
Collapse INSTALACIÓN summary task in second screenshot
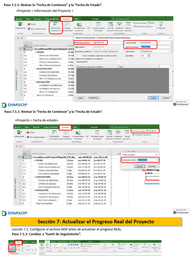[x=34, y=190]
